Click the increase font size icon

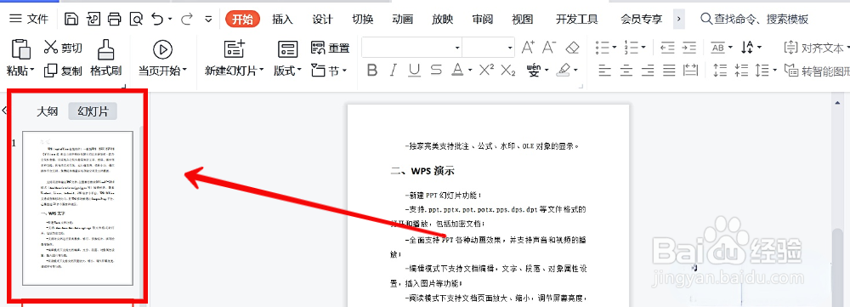pos(528,48)
